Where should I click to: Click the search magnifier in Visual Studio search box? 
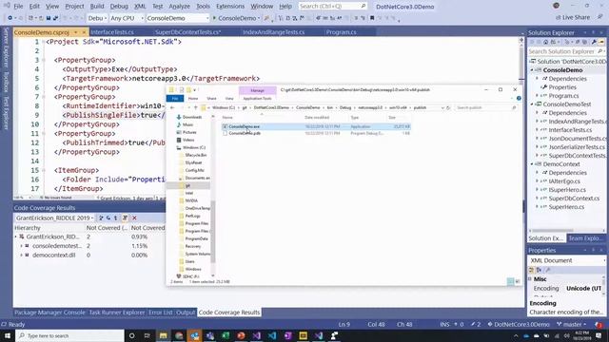[363, 7]
